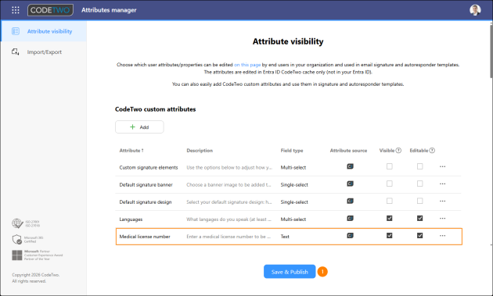Image resolution: width=493 pixels, height=296 pixels.
Task: Click 'Text' field type cell
Action: point(285,237)
